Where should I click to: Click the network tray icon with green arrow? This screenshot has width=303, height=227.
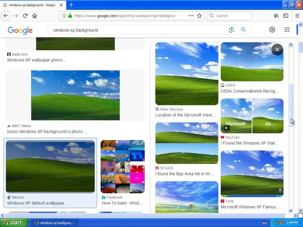275,223
